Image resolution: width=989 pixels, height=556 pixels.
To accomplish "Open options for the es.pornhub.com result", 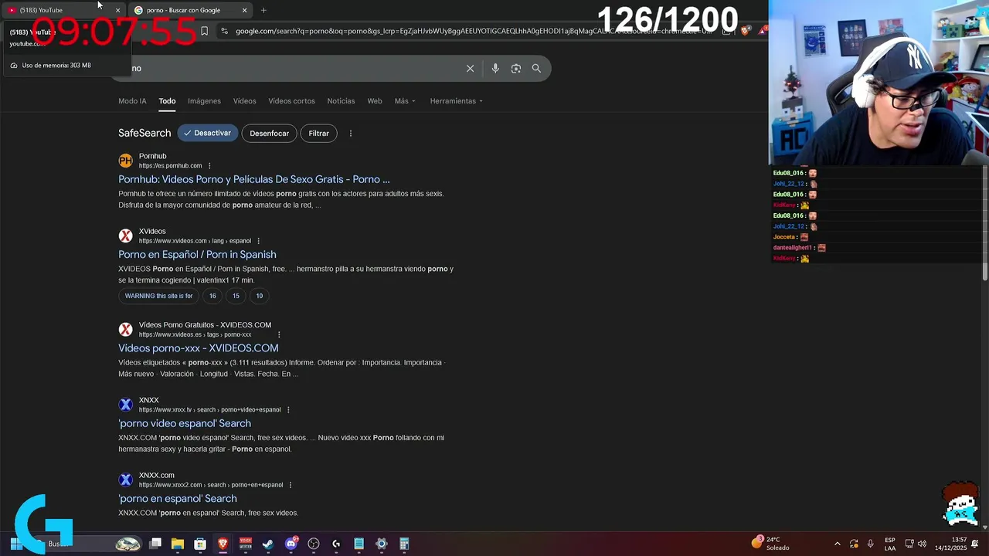I will (209, 166).
